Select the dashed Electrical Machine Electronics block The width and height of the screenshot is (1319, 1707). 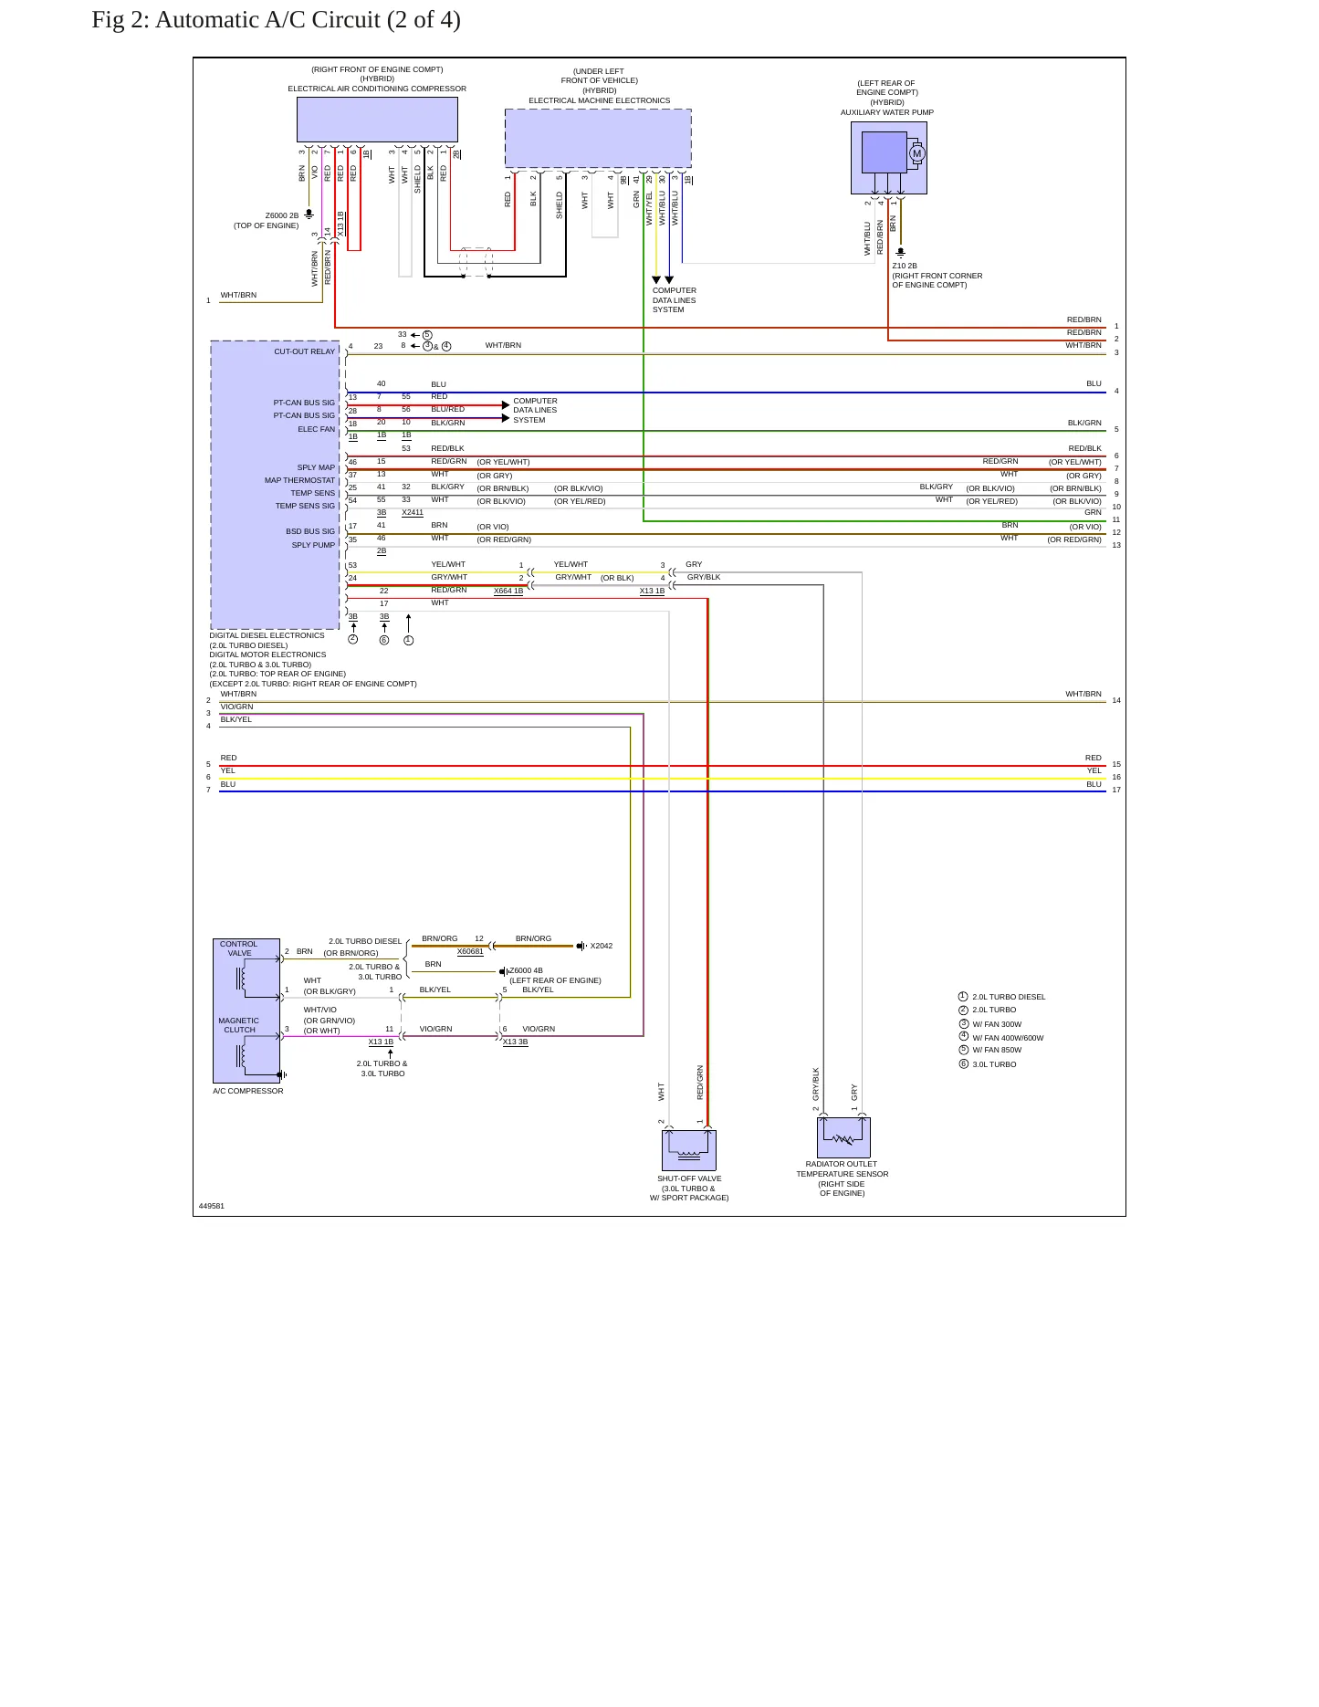pyautogui.click(x=598, y=138)
